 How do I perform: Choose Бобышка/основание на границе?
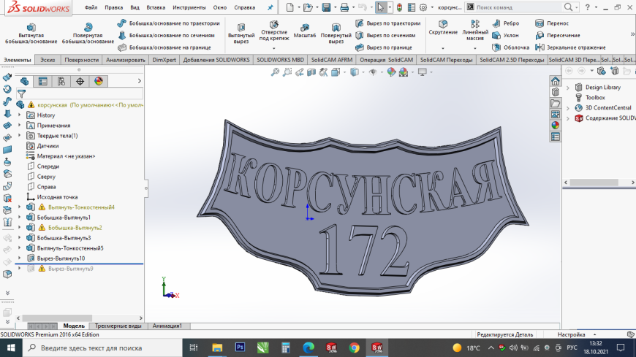tap(164, 47)
